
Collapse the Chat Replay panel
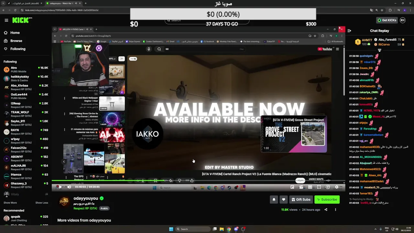[x=349, y=31]
